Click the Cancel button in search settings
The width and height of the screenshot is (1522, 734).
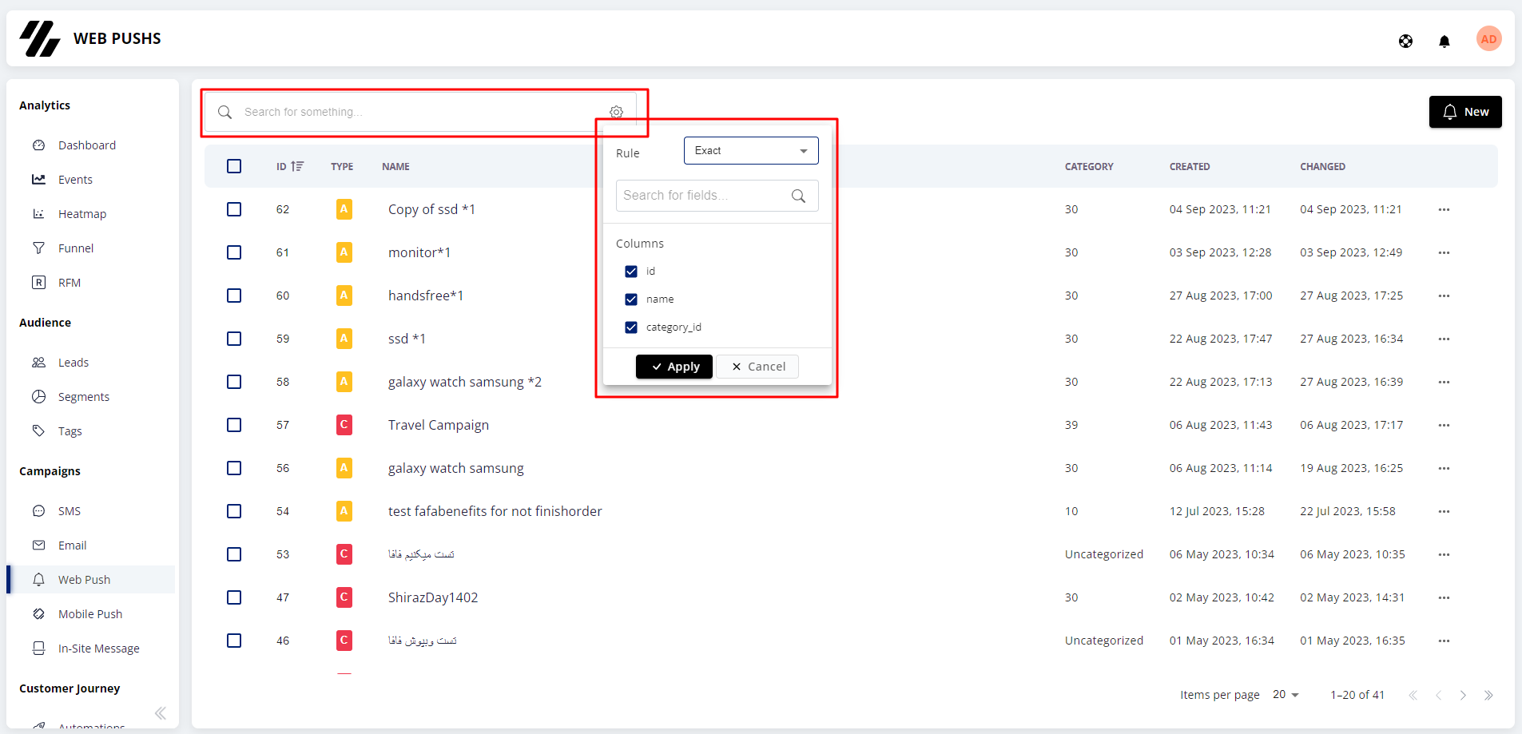[757, 367]
